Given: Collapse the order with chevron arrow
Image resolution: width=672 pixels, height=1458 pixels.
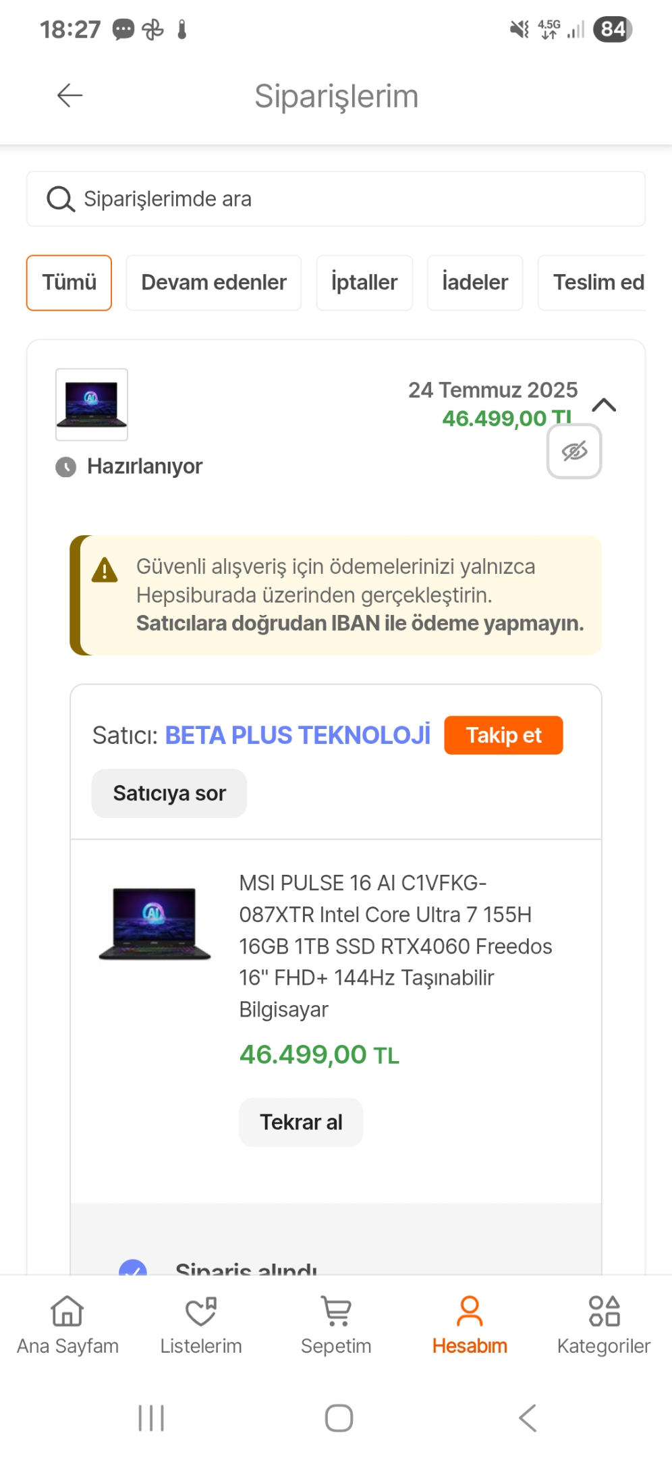Looking at the screenshot, I should click(x=604, y=405).
